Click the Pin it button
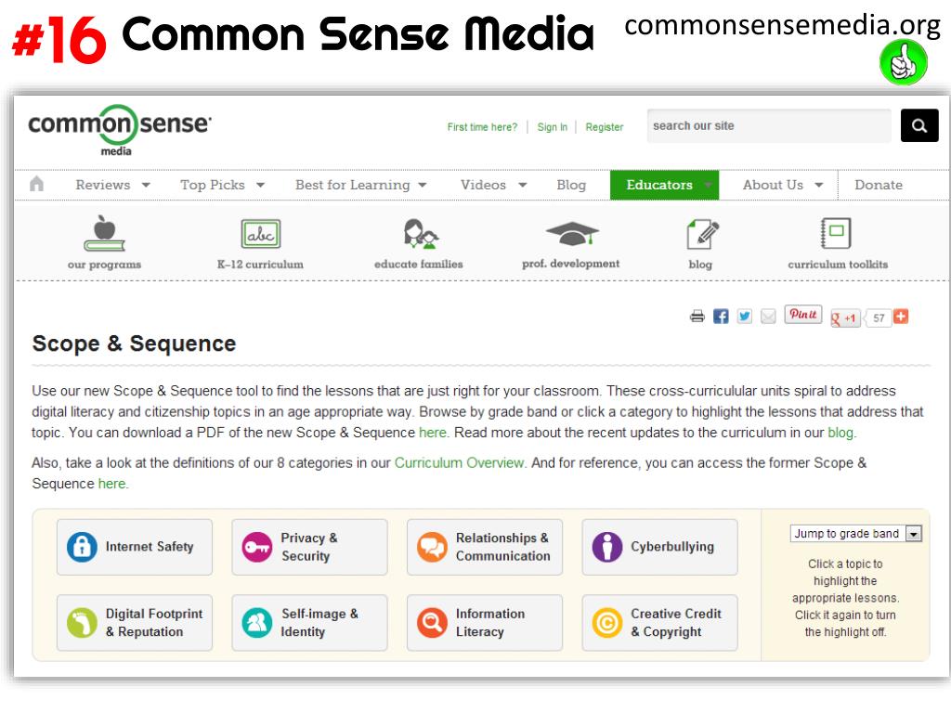 pyautogui.click(x=803, y=314)
